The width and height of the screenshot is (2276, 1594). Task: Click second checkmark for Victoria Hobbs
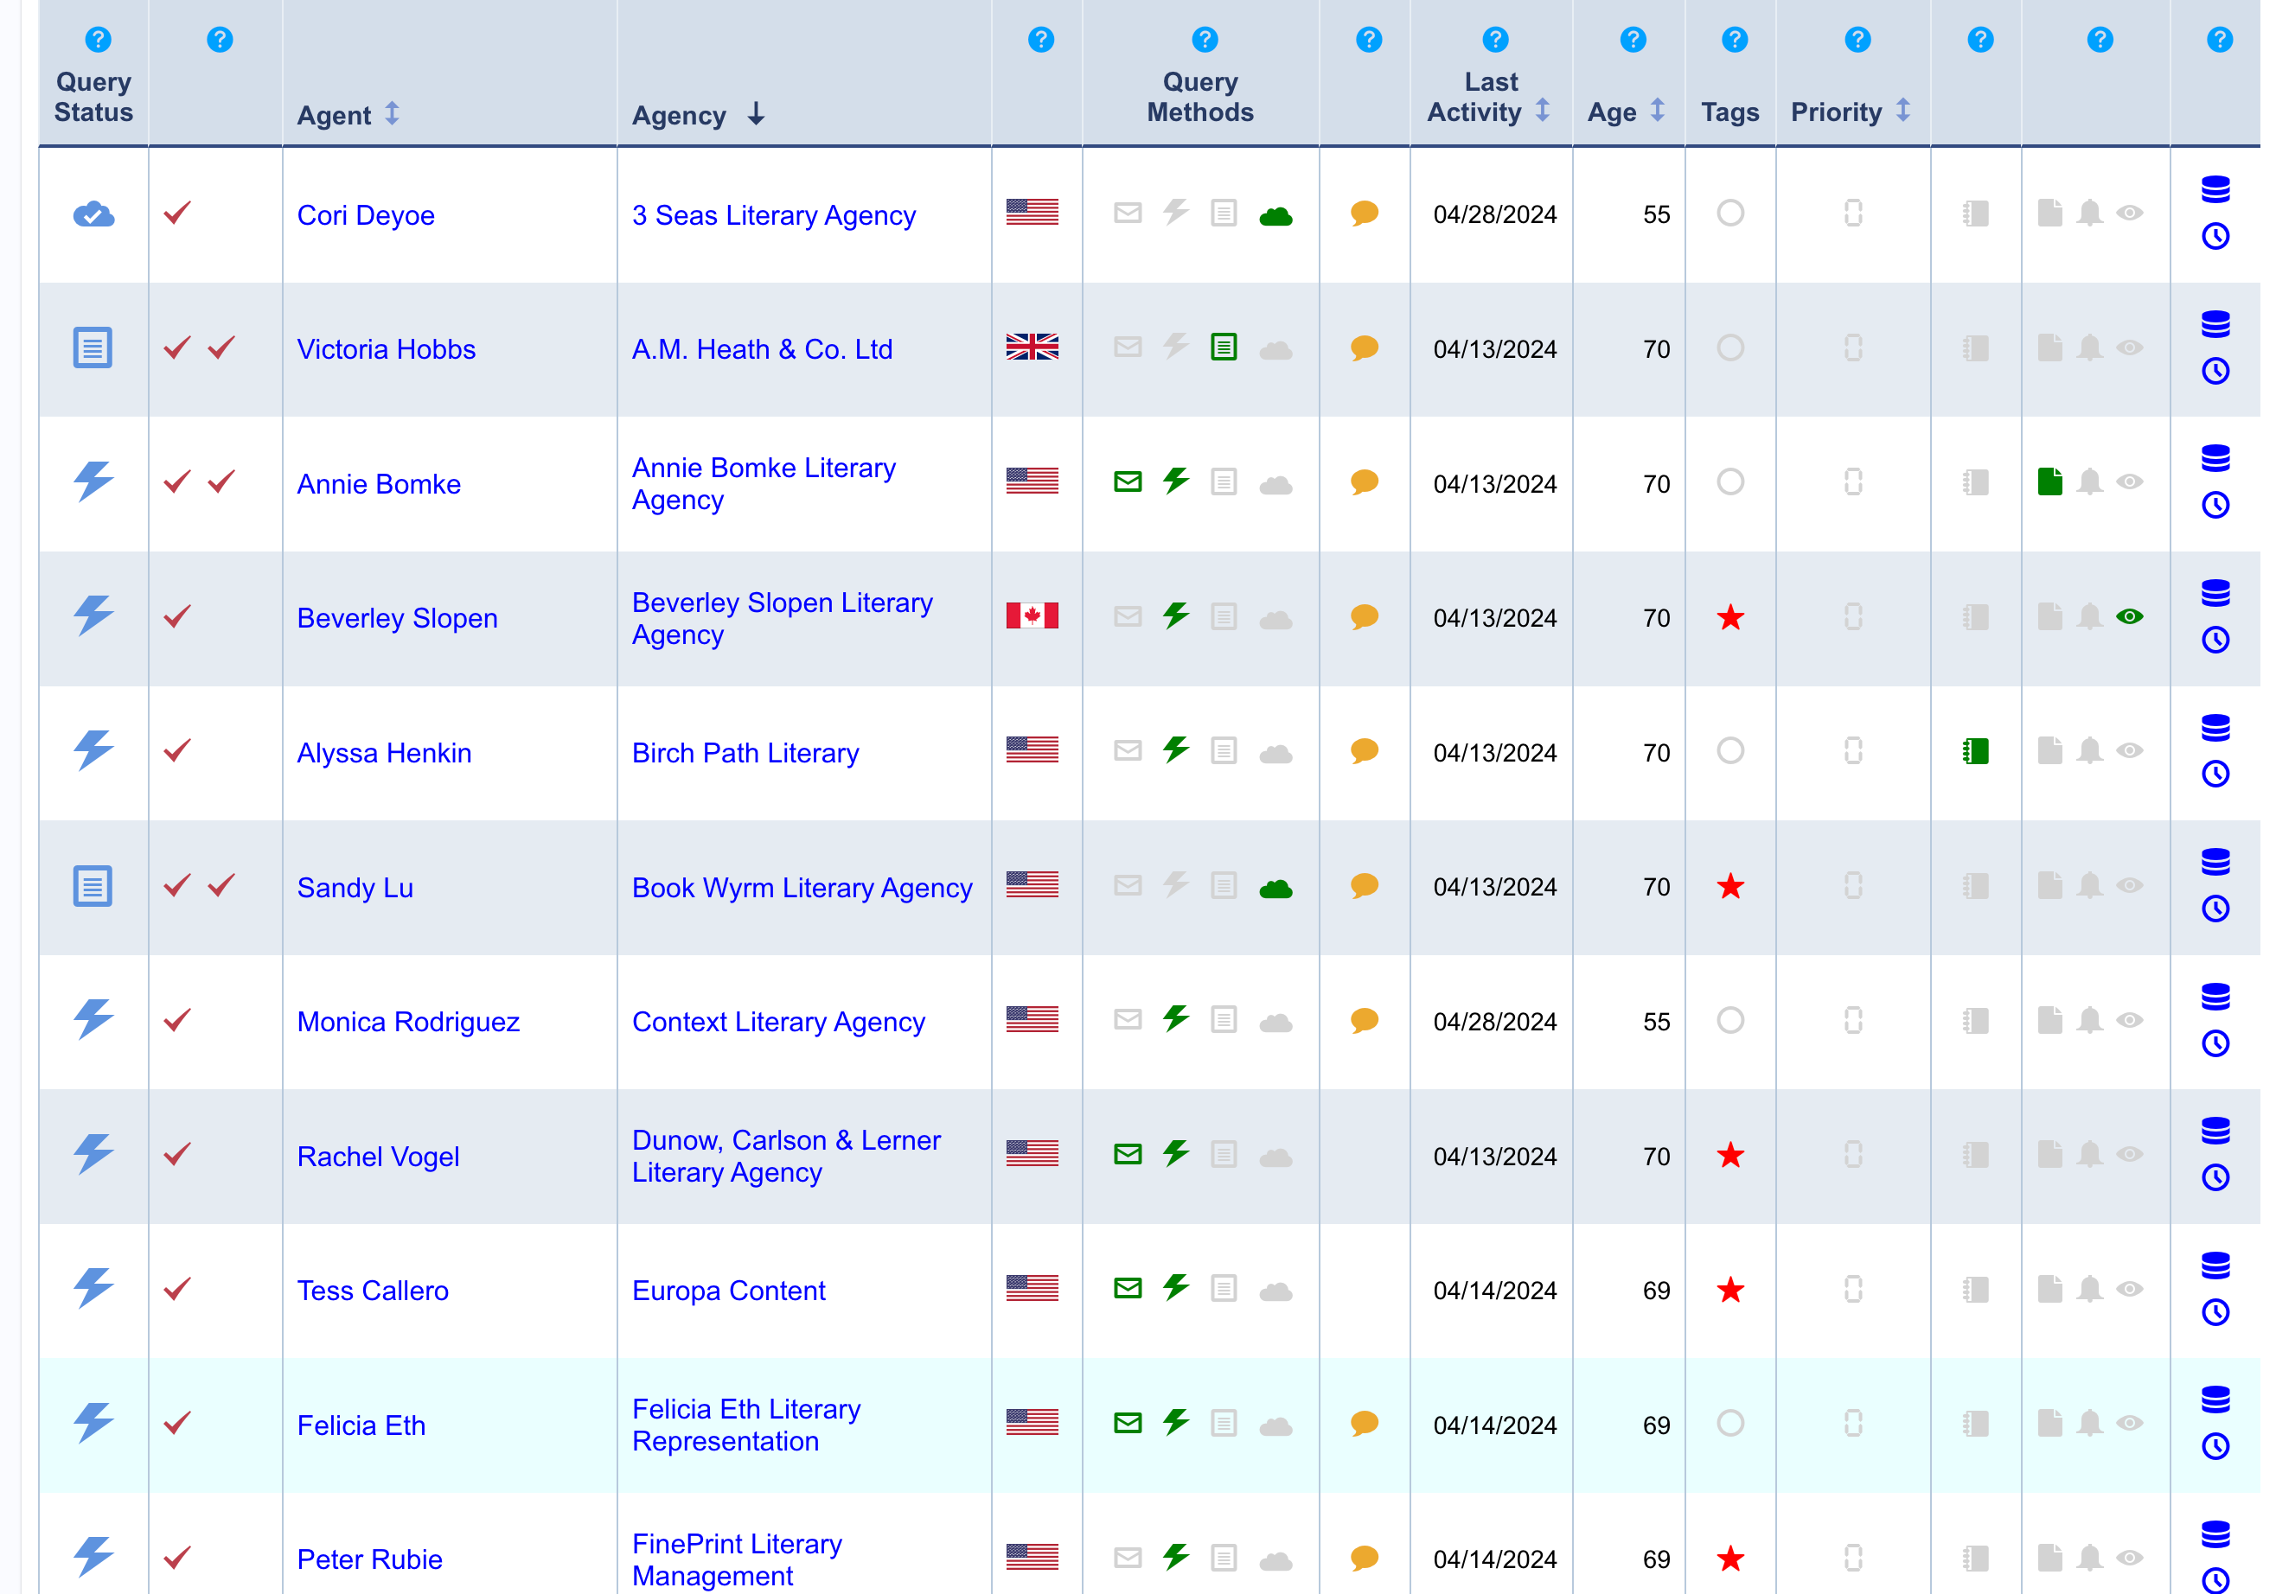click(x=222, y=347)
